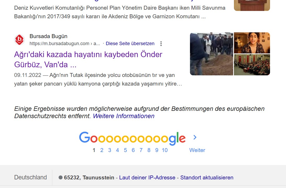Open Weitere Informationen about data protection
The image size is (286, 188).
pos(124,116)
